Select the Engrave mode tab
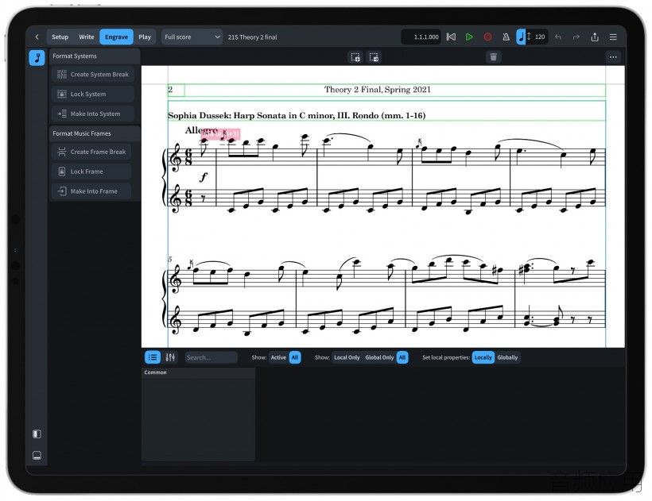Screen dimensions: 652x501 click(116, 37)
